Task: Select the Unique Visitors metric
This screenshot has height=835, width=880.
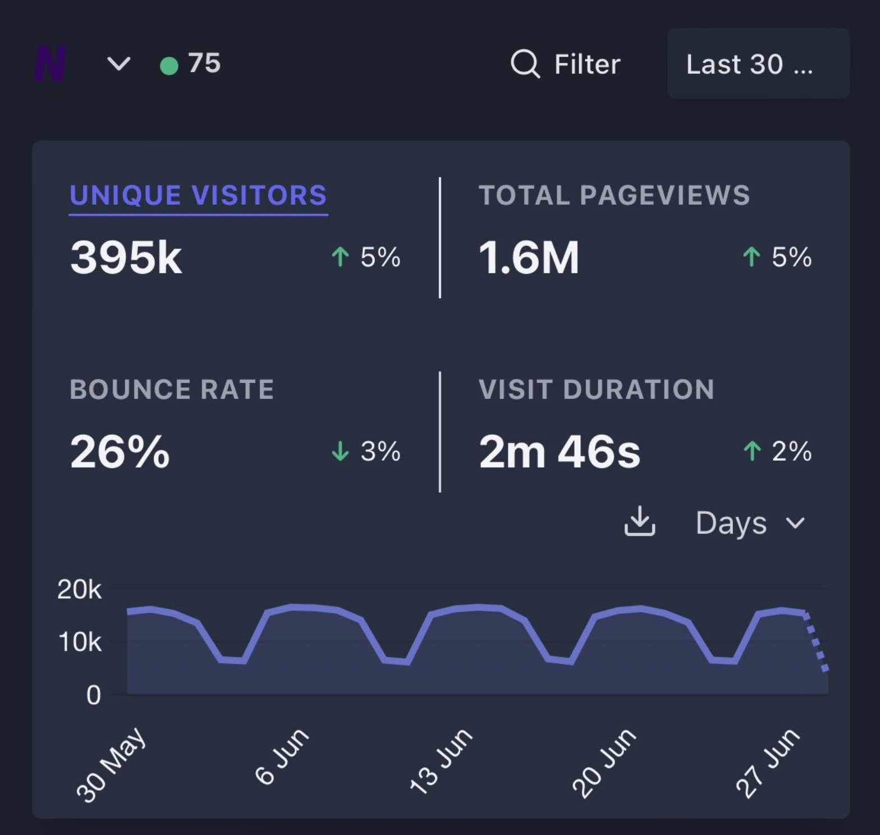Action: tap(198, 196)
